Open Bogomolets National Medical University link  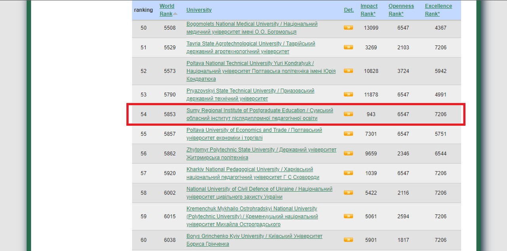tap(252, 28)
